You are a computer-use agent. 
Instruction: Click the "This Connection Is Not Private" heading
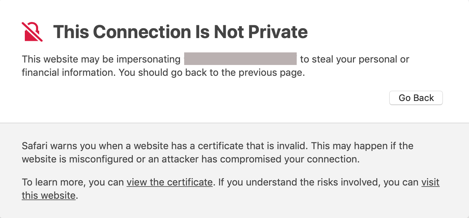pyautogui.click(x=180, y=32)
